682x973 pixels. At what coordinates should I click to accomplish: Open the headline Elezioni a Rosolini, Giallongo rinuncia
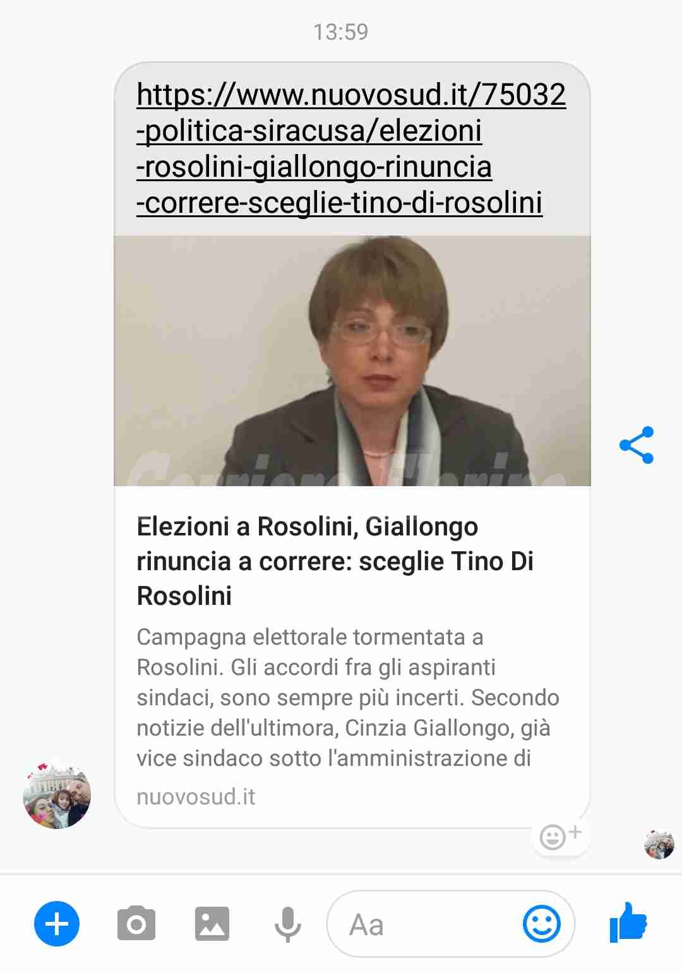[335, 561]
